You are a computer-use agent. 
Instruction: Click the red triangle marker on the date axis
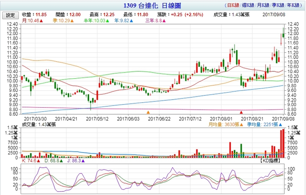tap(241, 112)
